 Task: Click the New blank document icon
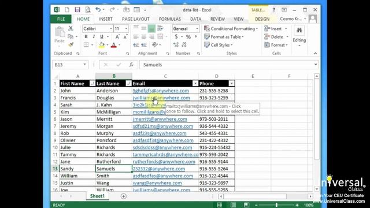(x=67, y=10)
